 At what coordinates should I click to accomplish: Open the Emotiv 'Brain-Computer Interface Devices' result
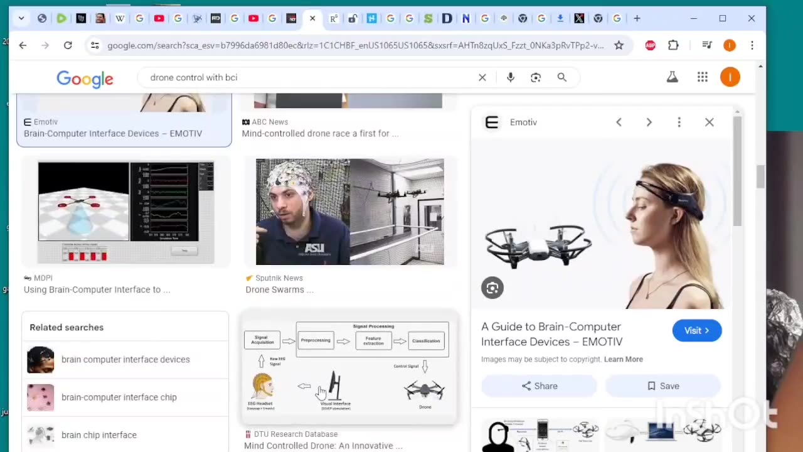(x=113, y=133)
